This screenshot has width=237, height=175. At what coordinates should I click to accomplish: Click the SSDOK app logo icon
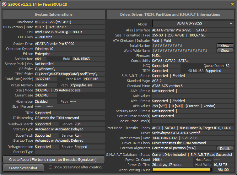coord(4,4)
